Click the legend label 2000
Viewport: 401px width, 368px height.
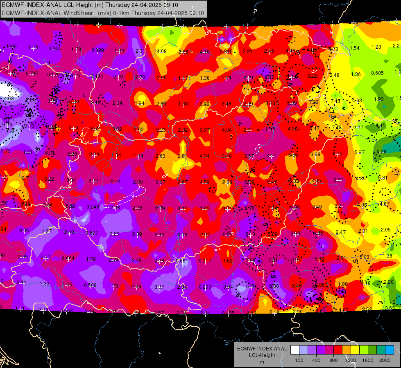pyautogui.click(x=385, y=360)
